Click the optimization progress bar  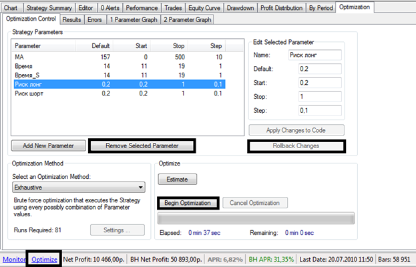click(x=256, y=219)
